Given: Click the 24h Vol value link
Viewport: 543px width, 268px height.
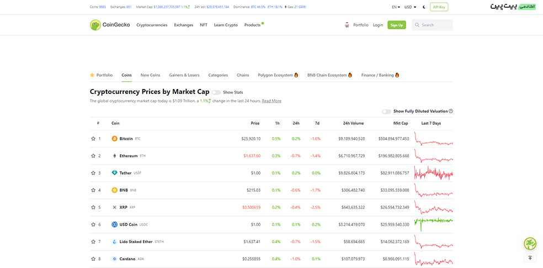Looking at the screenshot, I should 218,7.
